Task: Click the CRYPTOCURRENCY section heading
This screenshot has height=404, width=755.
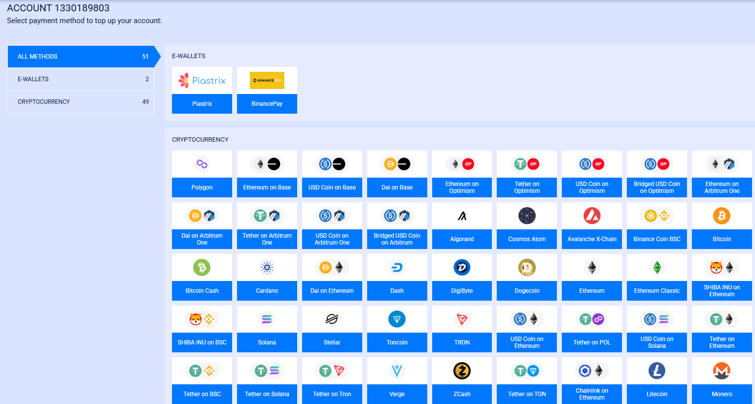Action: 200,140
